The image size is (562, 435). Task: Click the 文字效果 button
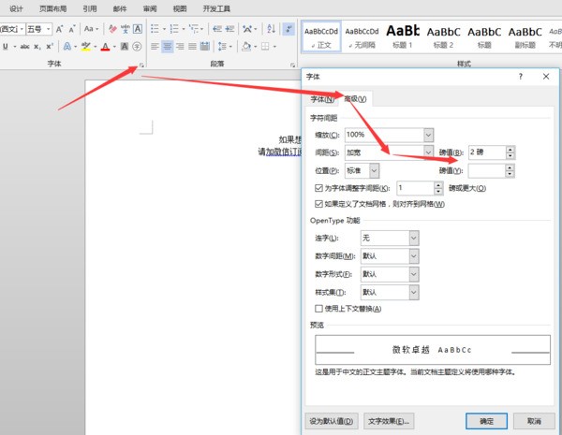tap(389, 421)
